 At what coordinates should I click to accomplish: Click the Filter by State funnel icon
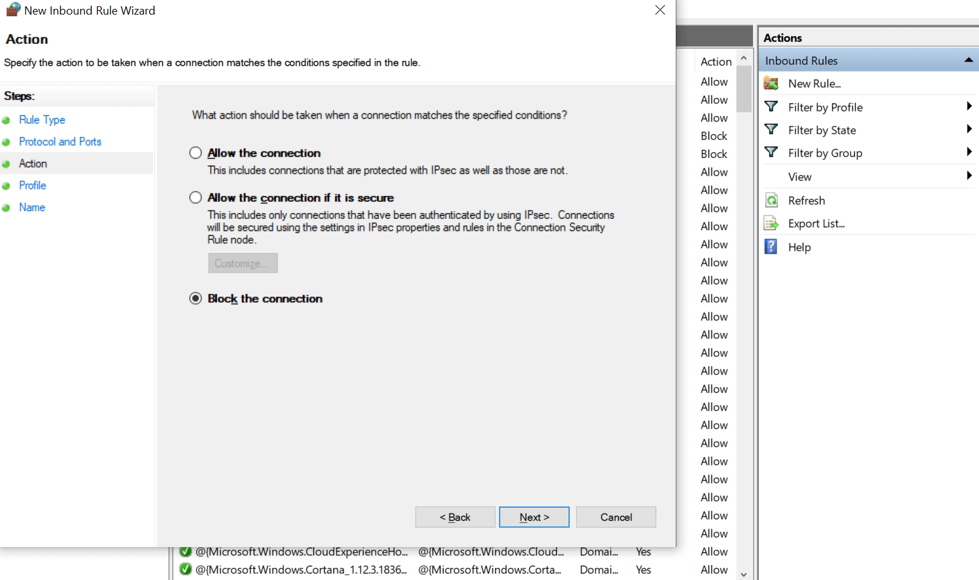pyautogui.click(x=771, y=129)
